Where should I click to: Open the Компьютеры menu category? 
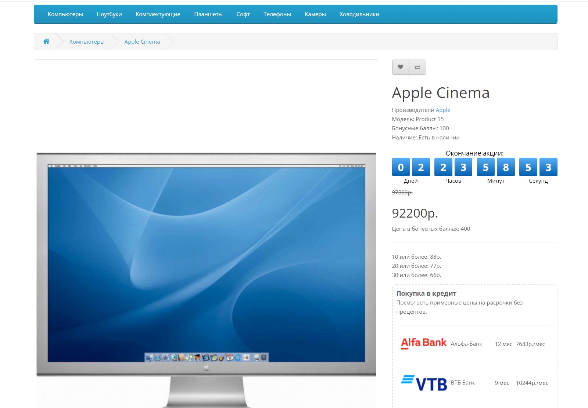(x=65, y=14)
